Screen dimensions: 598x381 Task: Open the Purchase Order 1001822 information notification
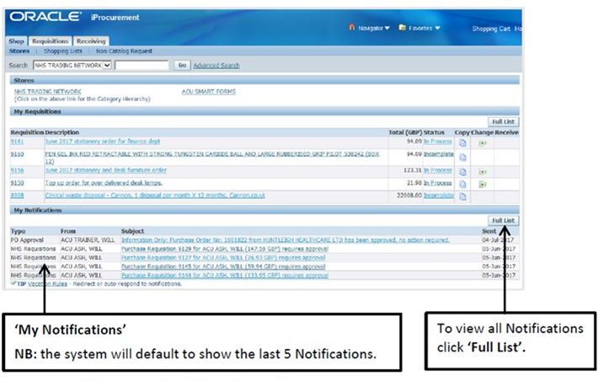pos(286,240)
